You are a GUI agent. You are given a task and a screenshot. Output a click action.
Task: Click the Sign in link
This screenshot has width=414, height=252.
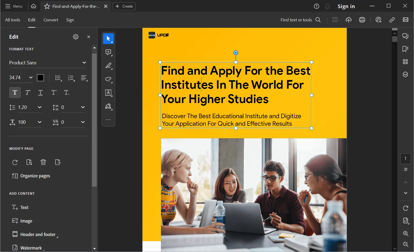click(x=346, y=6)
